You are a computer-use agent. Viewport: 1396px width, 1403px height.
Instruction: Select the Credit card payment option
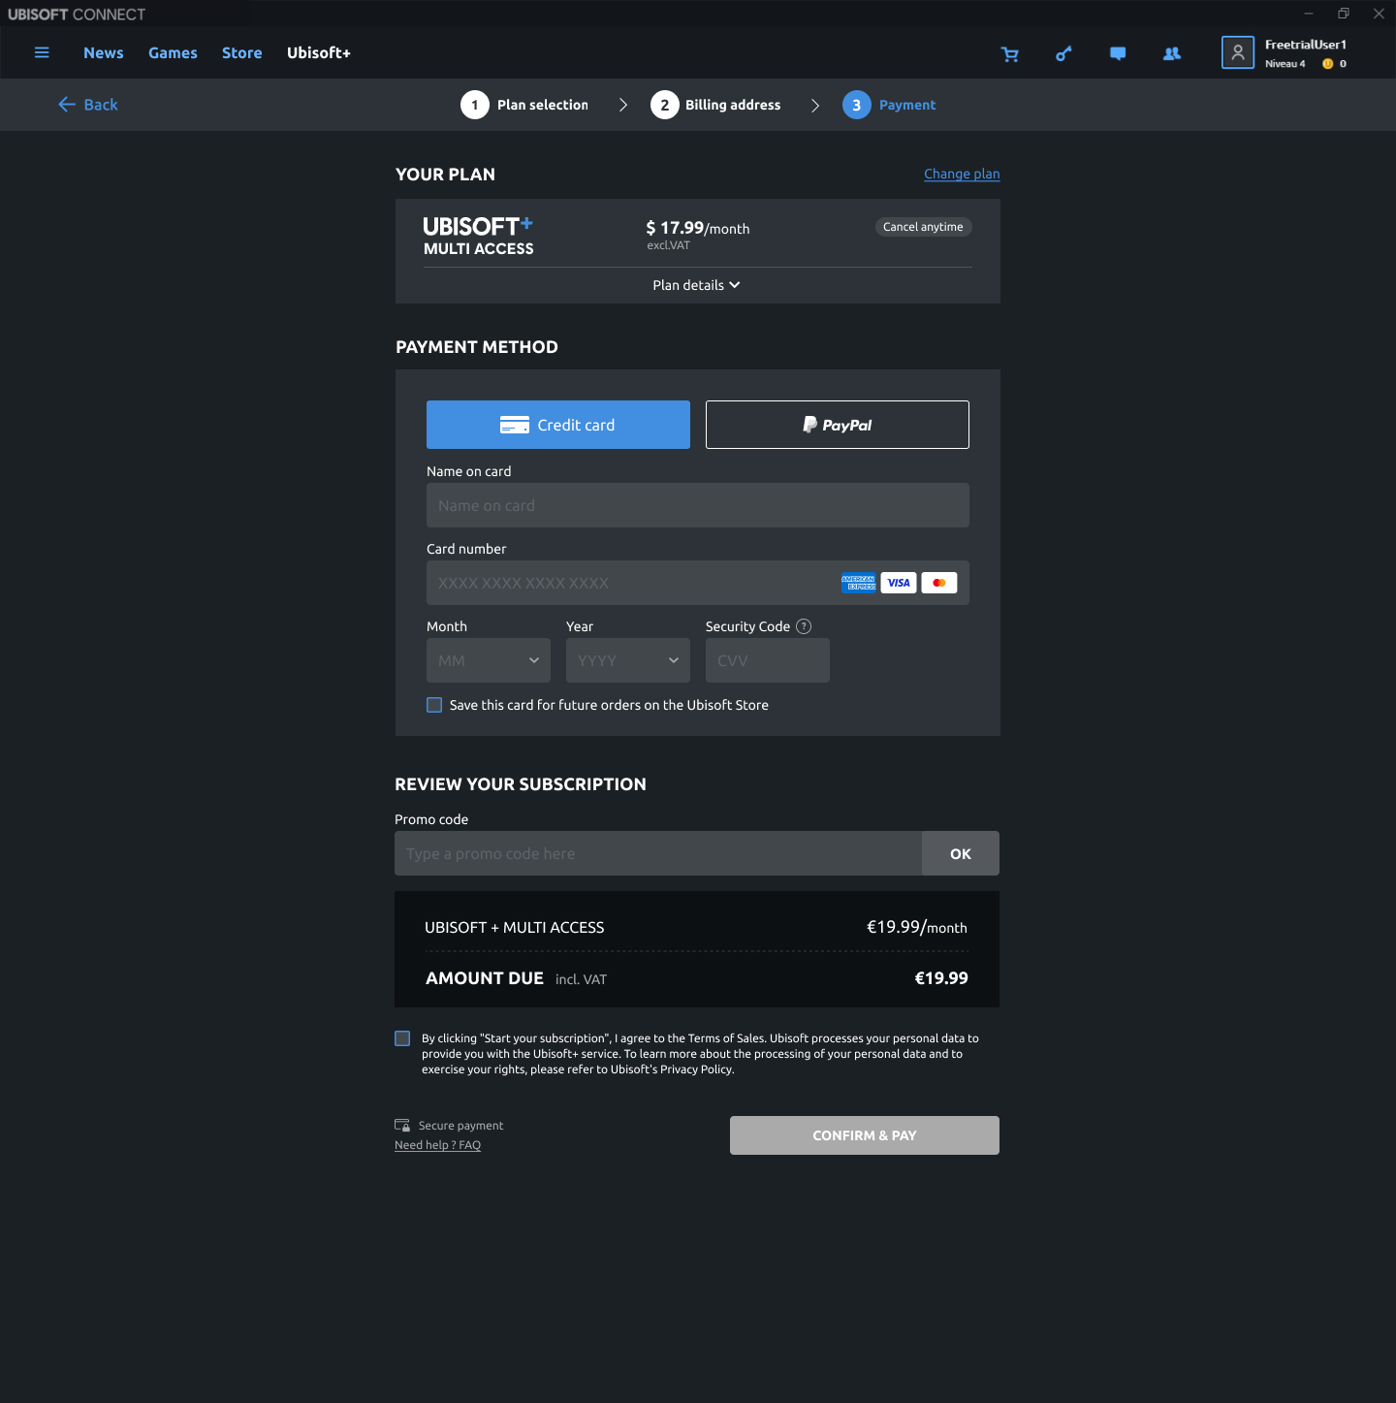click(558, 425)
